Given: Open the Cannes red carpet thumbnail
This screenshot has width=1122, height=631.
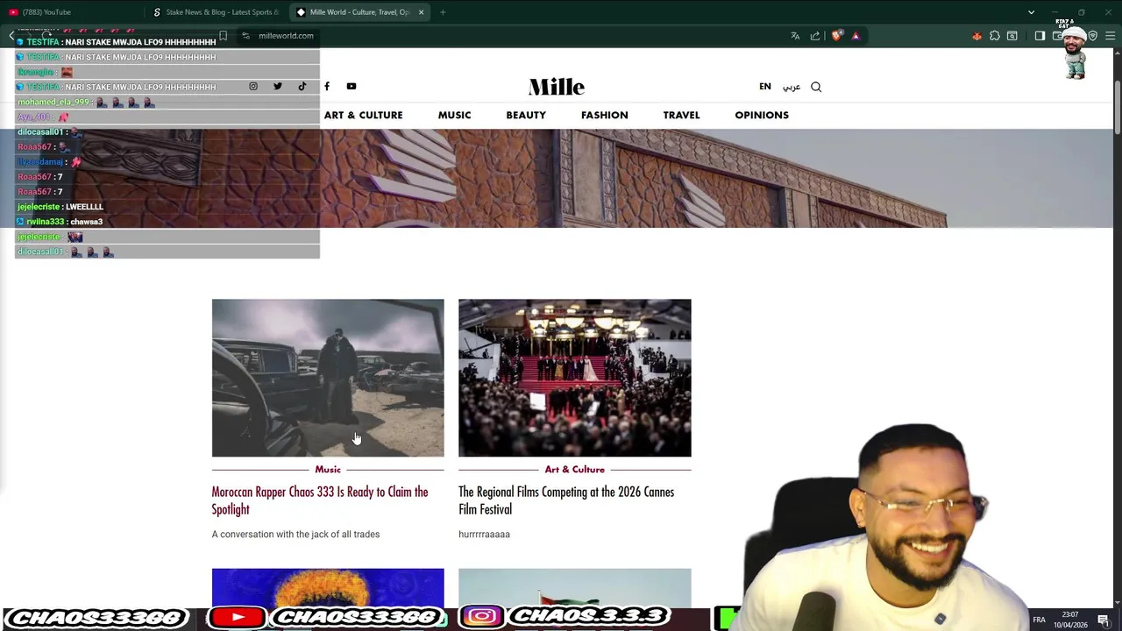Looking at the screenshot, I should point(575,378).
